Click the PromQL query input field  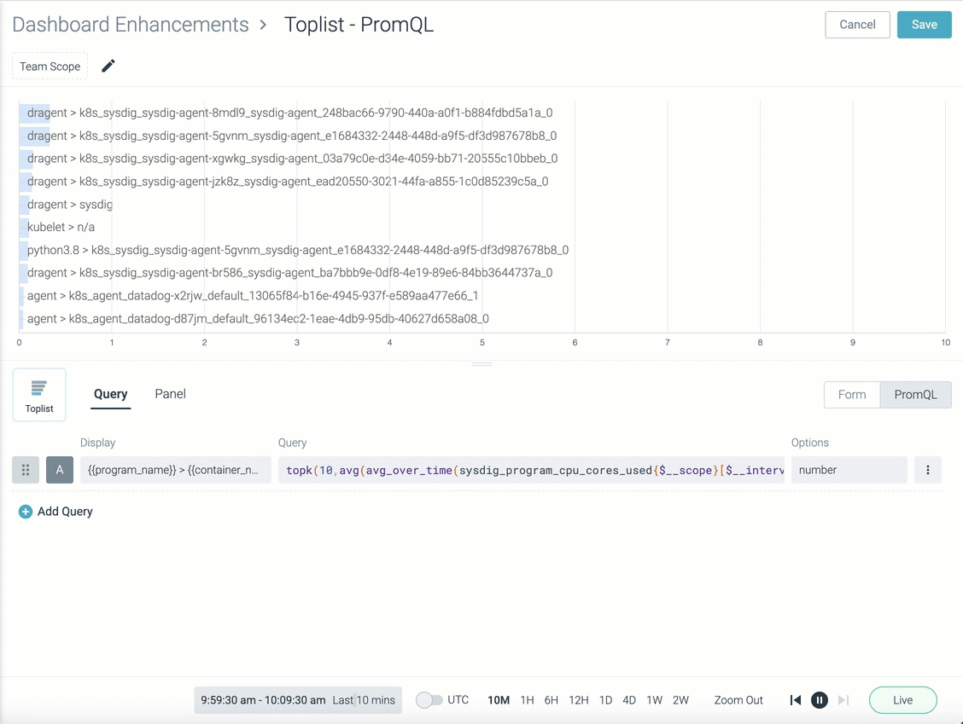[531, 470]
